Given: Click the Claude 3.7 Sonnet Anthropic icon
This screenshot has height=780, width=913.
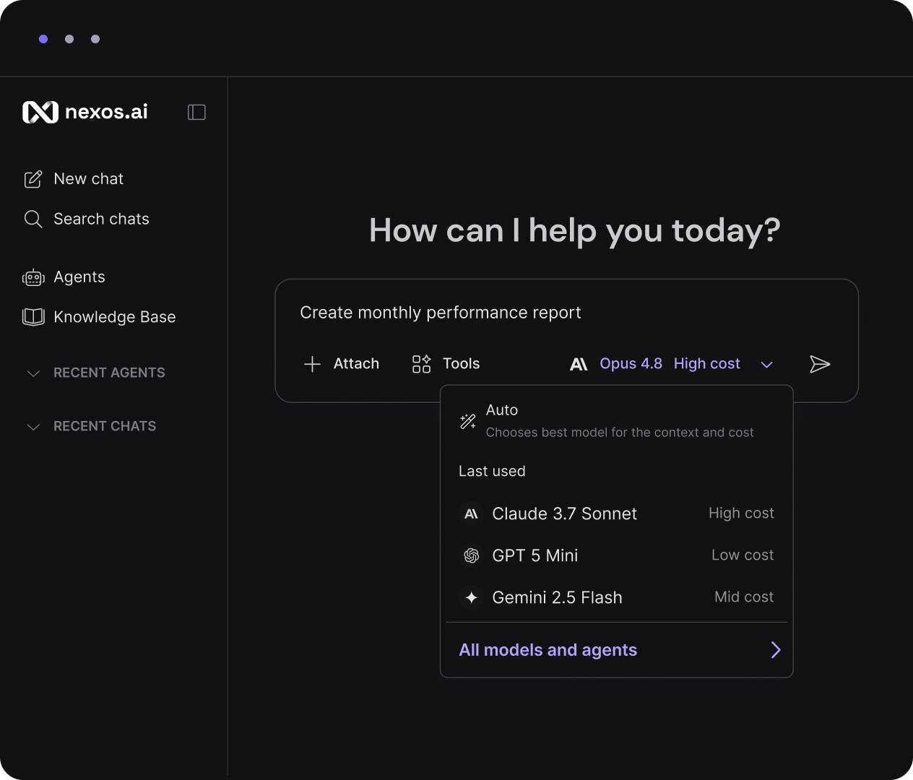Looking at the screenshot, I should tap(471, 513).
